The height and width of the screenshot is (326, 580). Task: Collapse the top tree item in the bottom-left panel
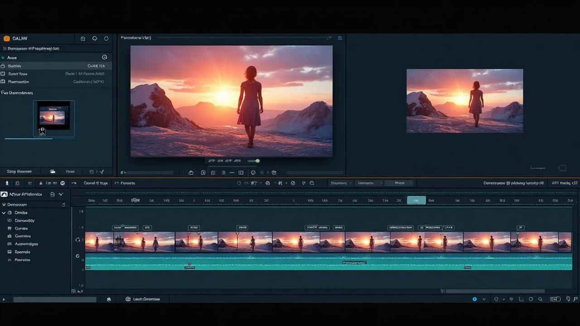click(x=4, y=212)
